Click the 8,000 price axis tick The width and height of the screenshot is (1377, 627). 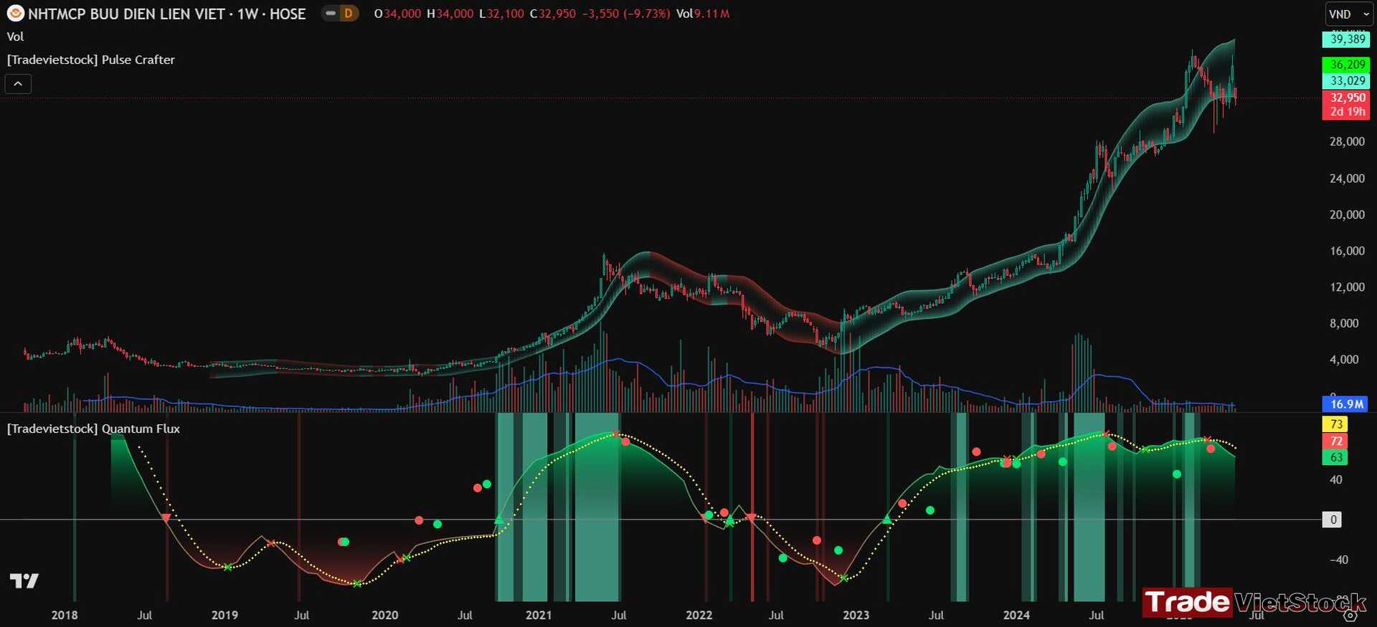click(x=1344, y=323)
